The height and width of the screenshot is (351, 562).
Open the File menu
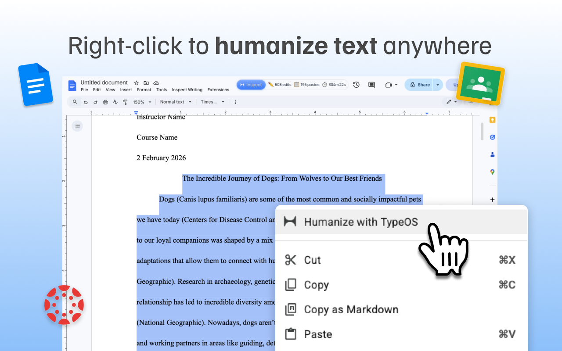[84, 90]
